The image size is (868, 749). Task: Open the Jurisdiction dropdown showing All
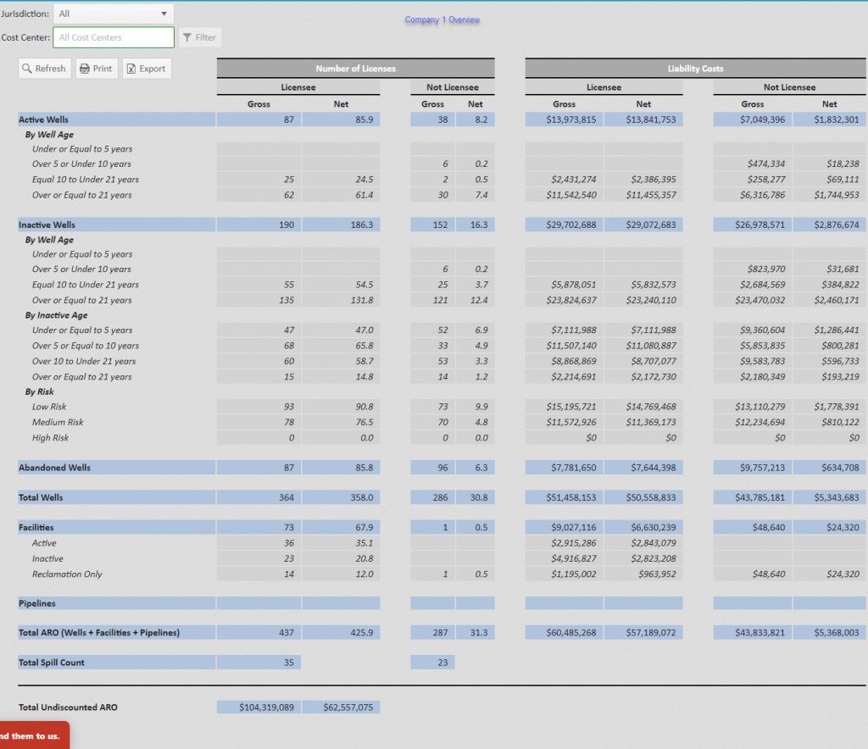[x=113, y=13]
